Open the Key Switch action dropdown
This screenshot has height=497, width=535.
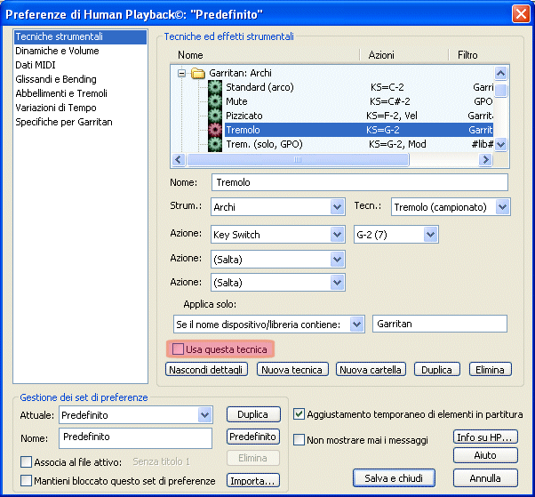coord(337,235)
